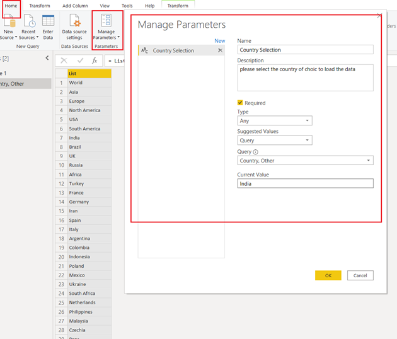This screenshot has width=397, height=339.
Task: Click the New Source icon
Action: (x=8, y=20)
